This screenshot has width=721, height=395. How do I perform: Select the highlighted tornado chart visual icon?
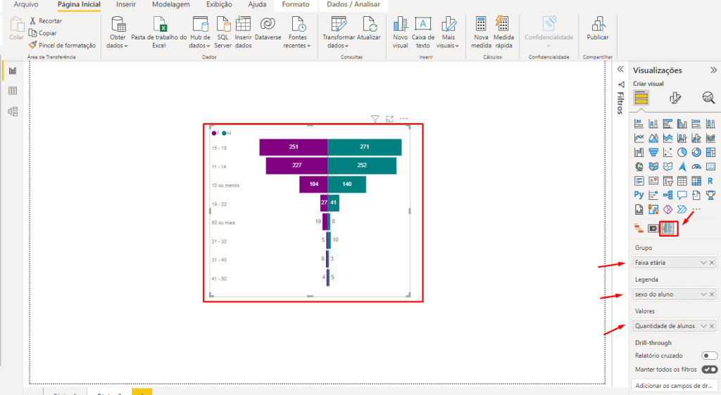668,228
